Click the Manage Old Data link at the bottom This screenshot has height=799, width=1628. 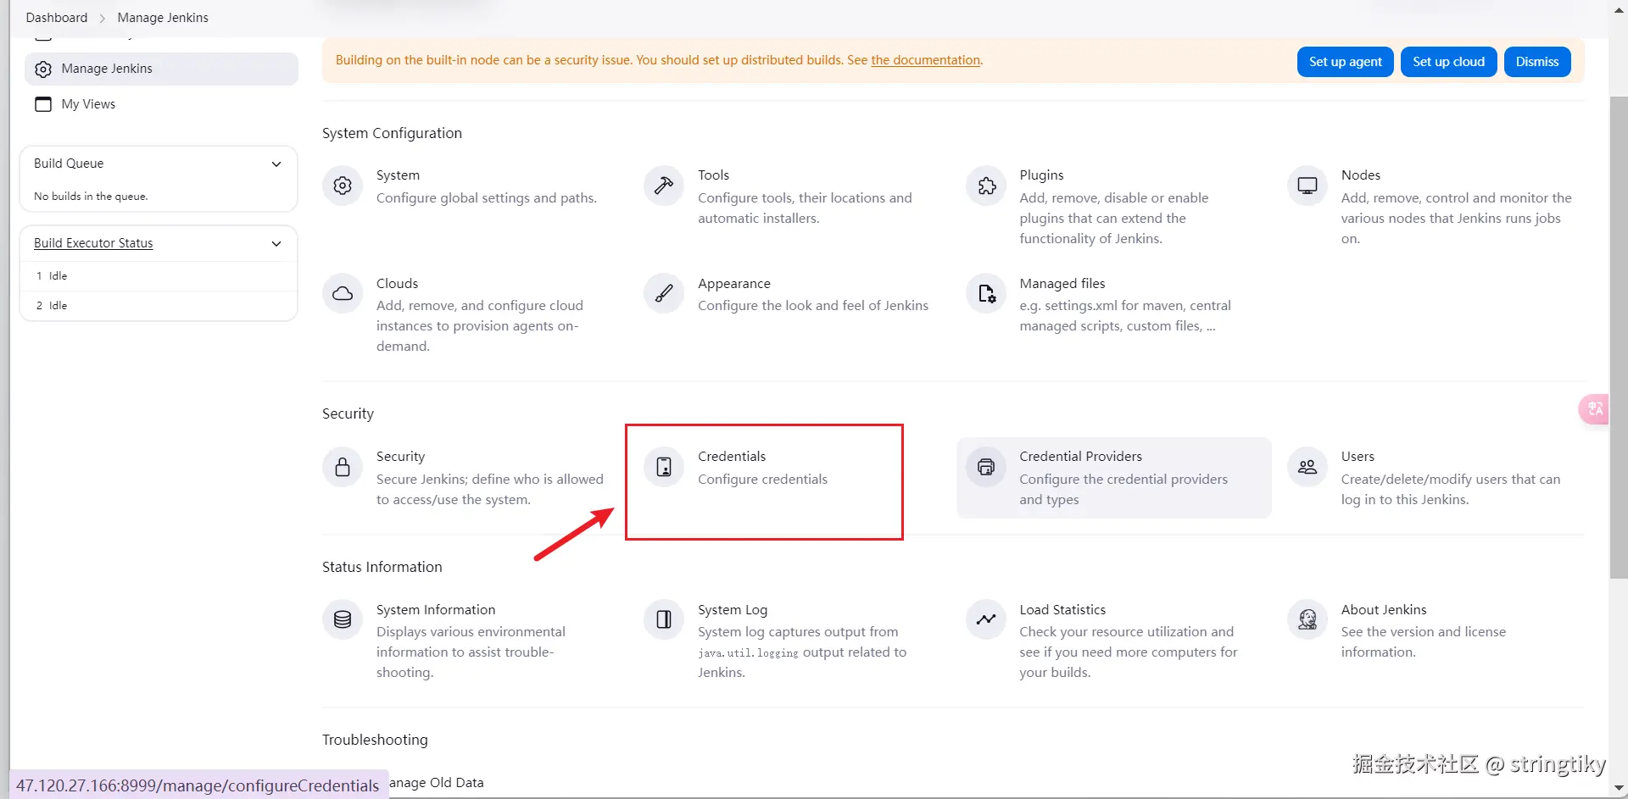click(437, 783)
